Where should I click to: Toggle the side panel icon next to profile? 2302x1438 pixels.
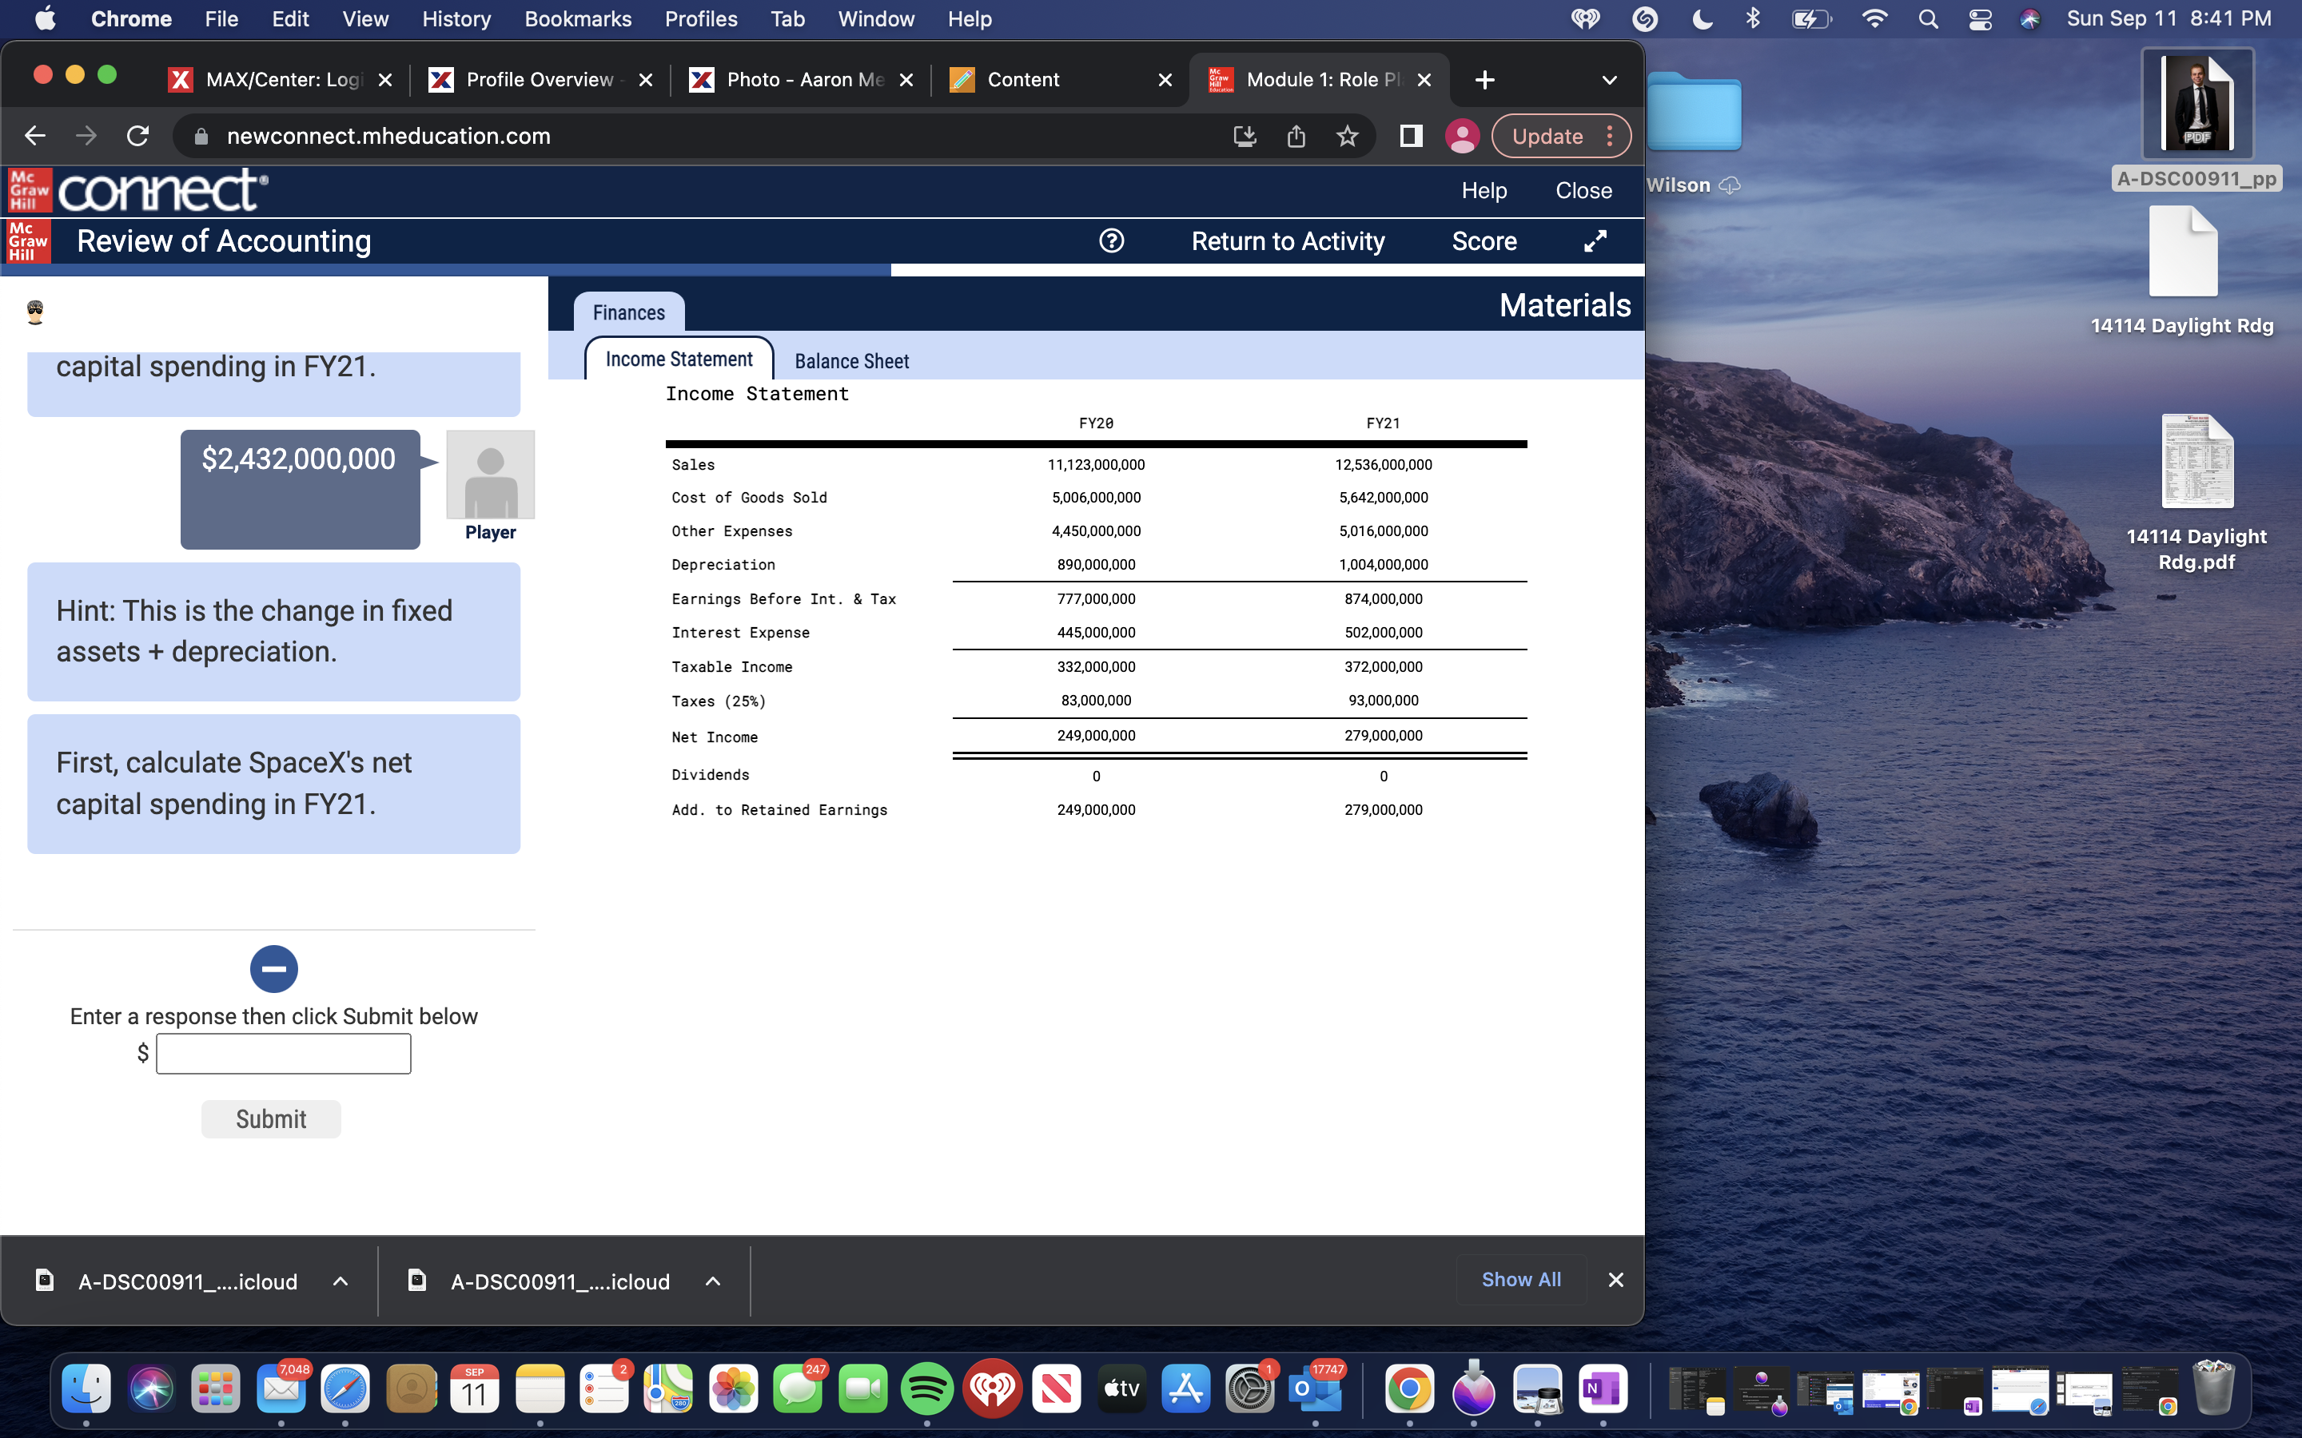1410,136
